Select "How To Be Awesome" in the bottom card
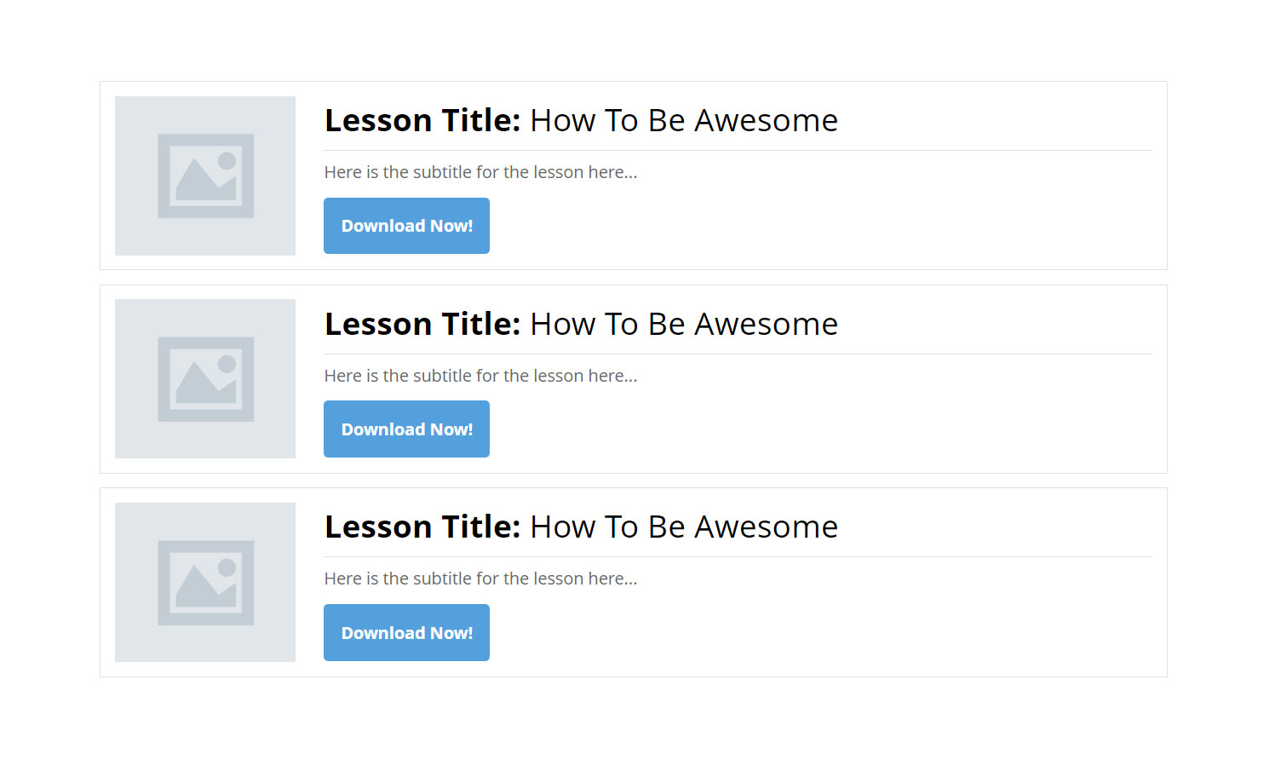 click(683, 527)
